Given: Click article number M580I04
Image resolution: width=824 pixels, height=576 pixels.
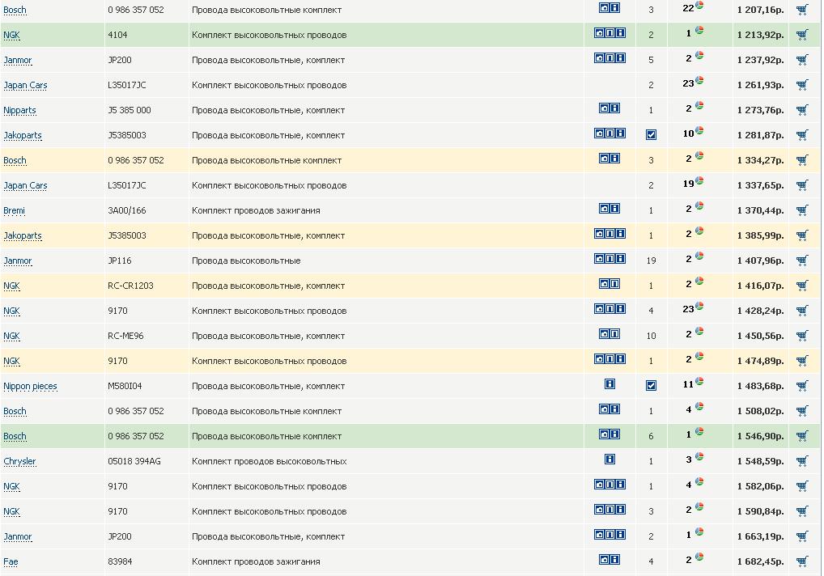Looking at the screenshot, I should coord(125,386).
